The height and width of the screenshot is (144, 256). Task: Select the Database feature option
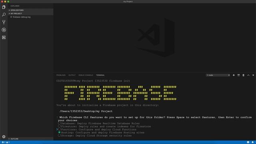(x=99, y=124)
